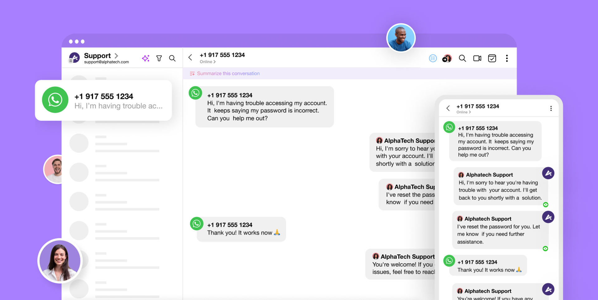Click the Alphatech workspace logo
598x300 pixels.
74,58
